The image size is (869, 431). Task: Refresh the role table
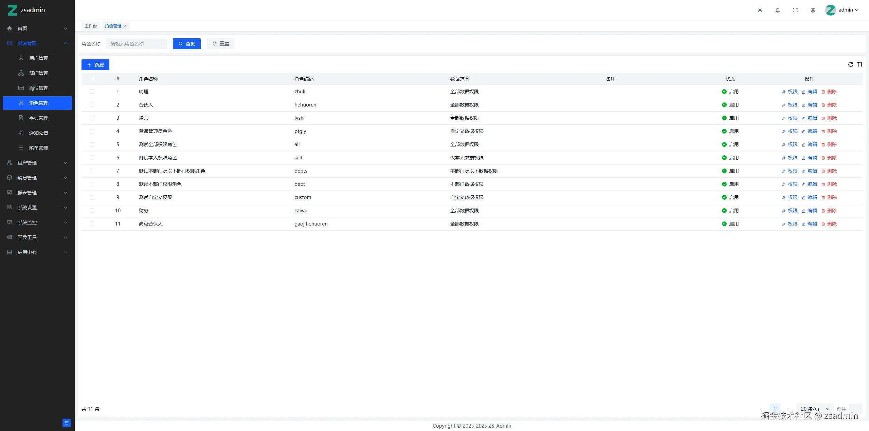851,64
